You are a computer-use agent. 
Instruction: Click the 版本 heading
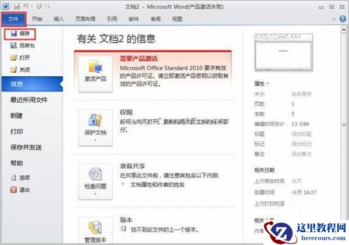click(126, 220)
